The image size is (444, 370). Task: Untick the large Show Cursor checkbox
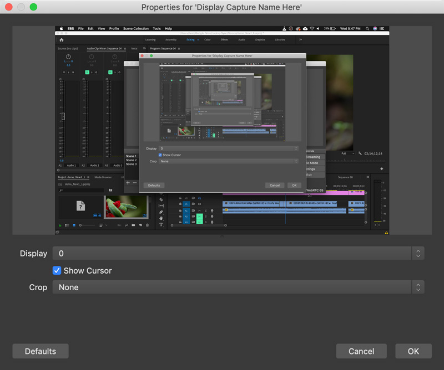pos(57,270)
